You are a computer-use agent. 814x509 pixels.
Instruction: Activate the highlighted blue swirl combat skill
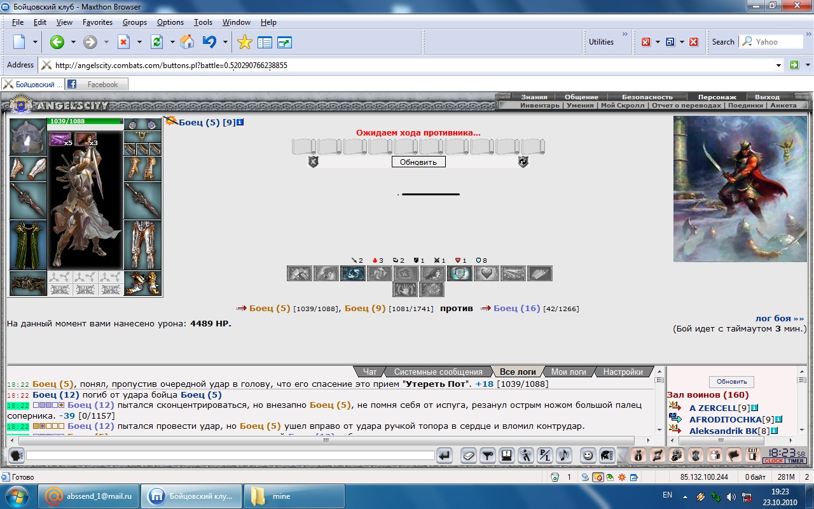point(353,274)
